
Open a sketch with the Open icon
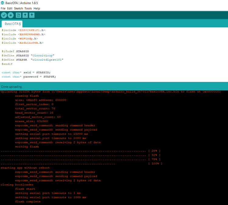click(x=25, y=15)
